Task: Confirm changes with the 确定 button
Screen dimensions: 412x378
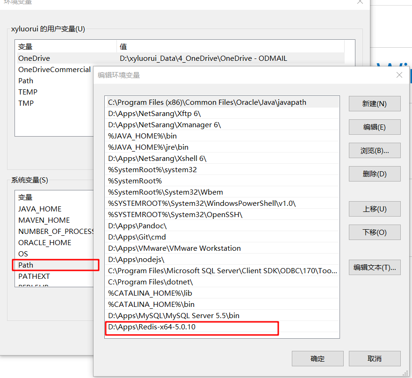Action: click(x=318, y=358)
